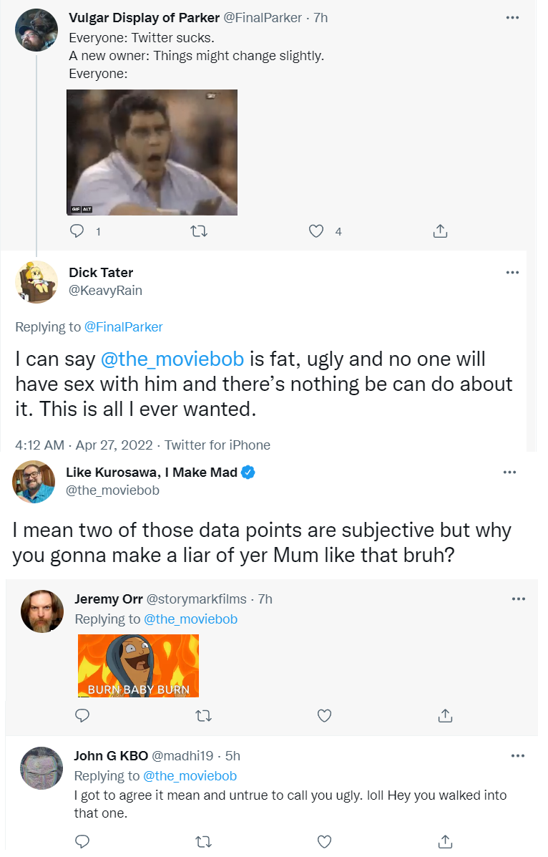
Task: Open more menu on John G KBO's reply
Action: tap(518, 756)
